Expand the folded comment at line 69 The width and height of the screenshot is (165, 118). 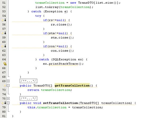click(x=8, y=81)
